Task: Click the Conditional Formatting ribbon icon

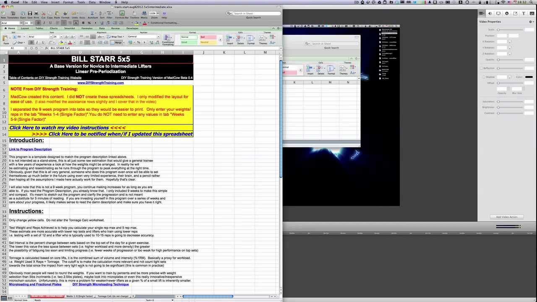Action: coord(167,37)
